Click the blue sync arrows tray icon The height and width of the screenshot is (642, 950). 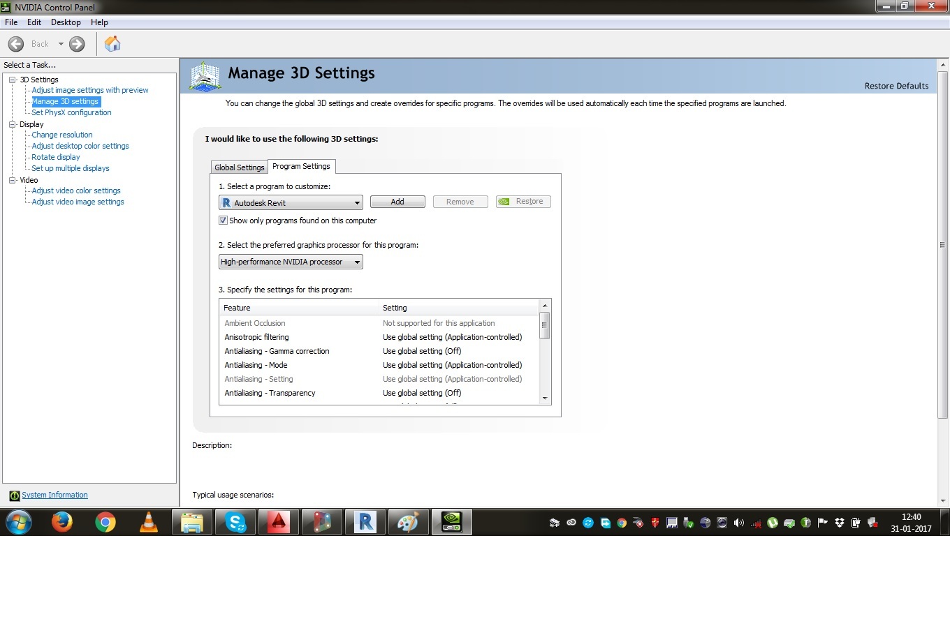tap(588, 523)
